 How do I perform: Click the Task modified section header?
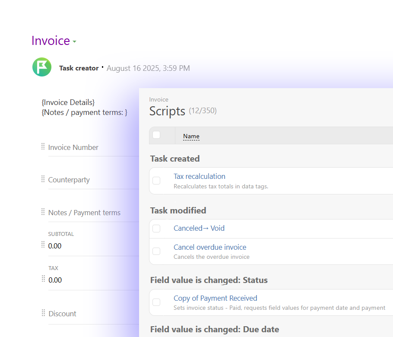tap(178, 210)
